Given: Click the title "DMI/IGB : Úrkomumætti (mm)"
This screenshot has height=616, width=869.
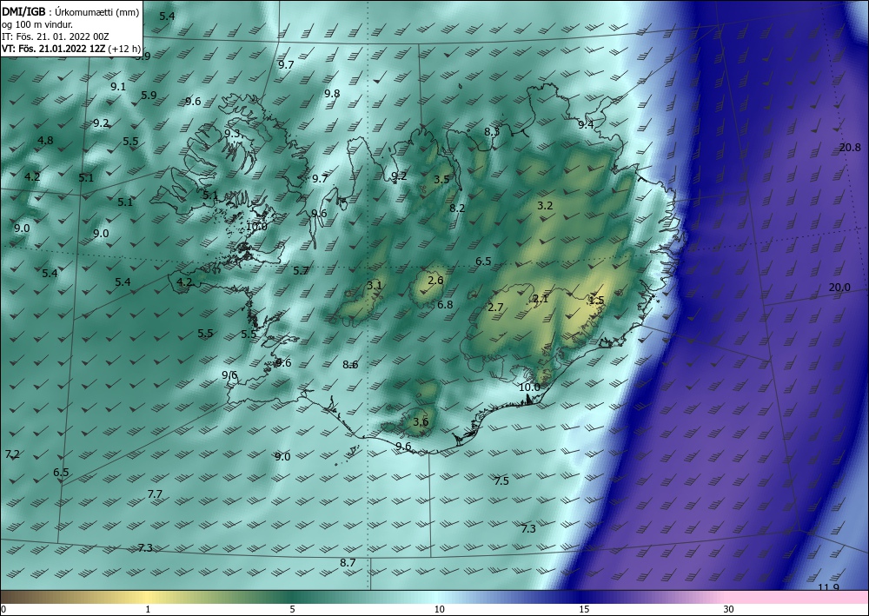Looking at the screenshot, I should coord(70,11).
